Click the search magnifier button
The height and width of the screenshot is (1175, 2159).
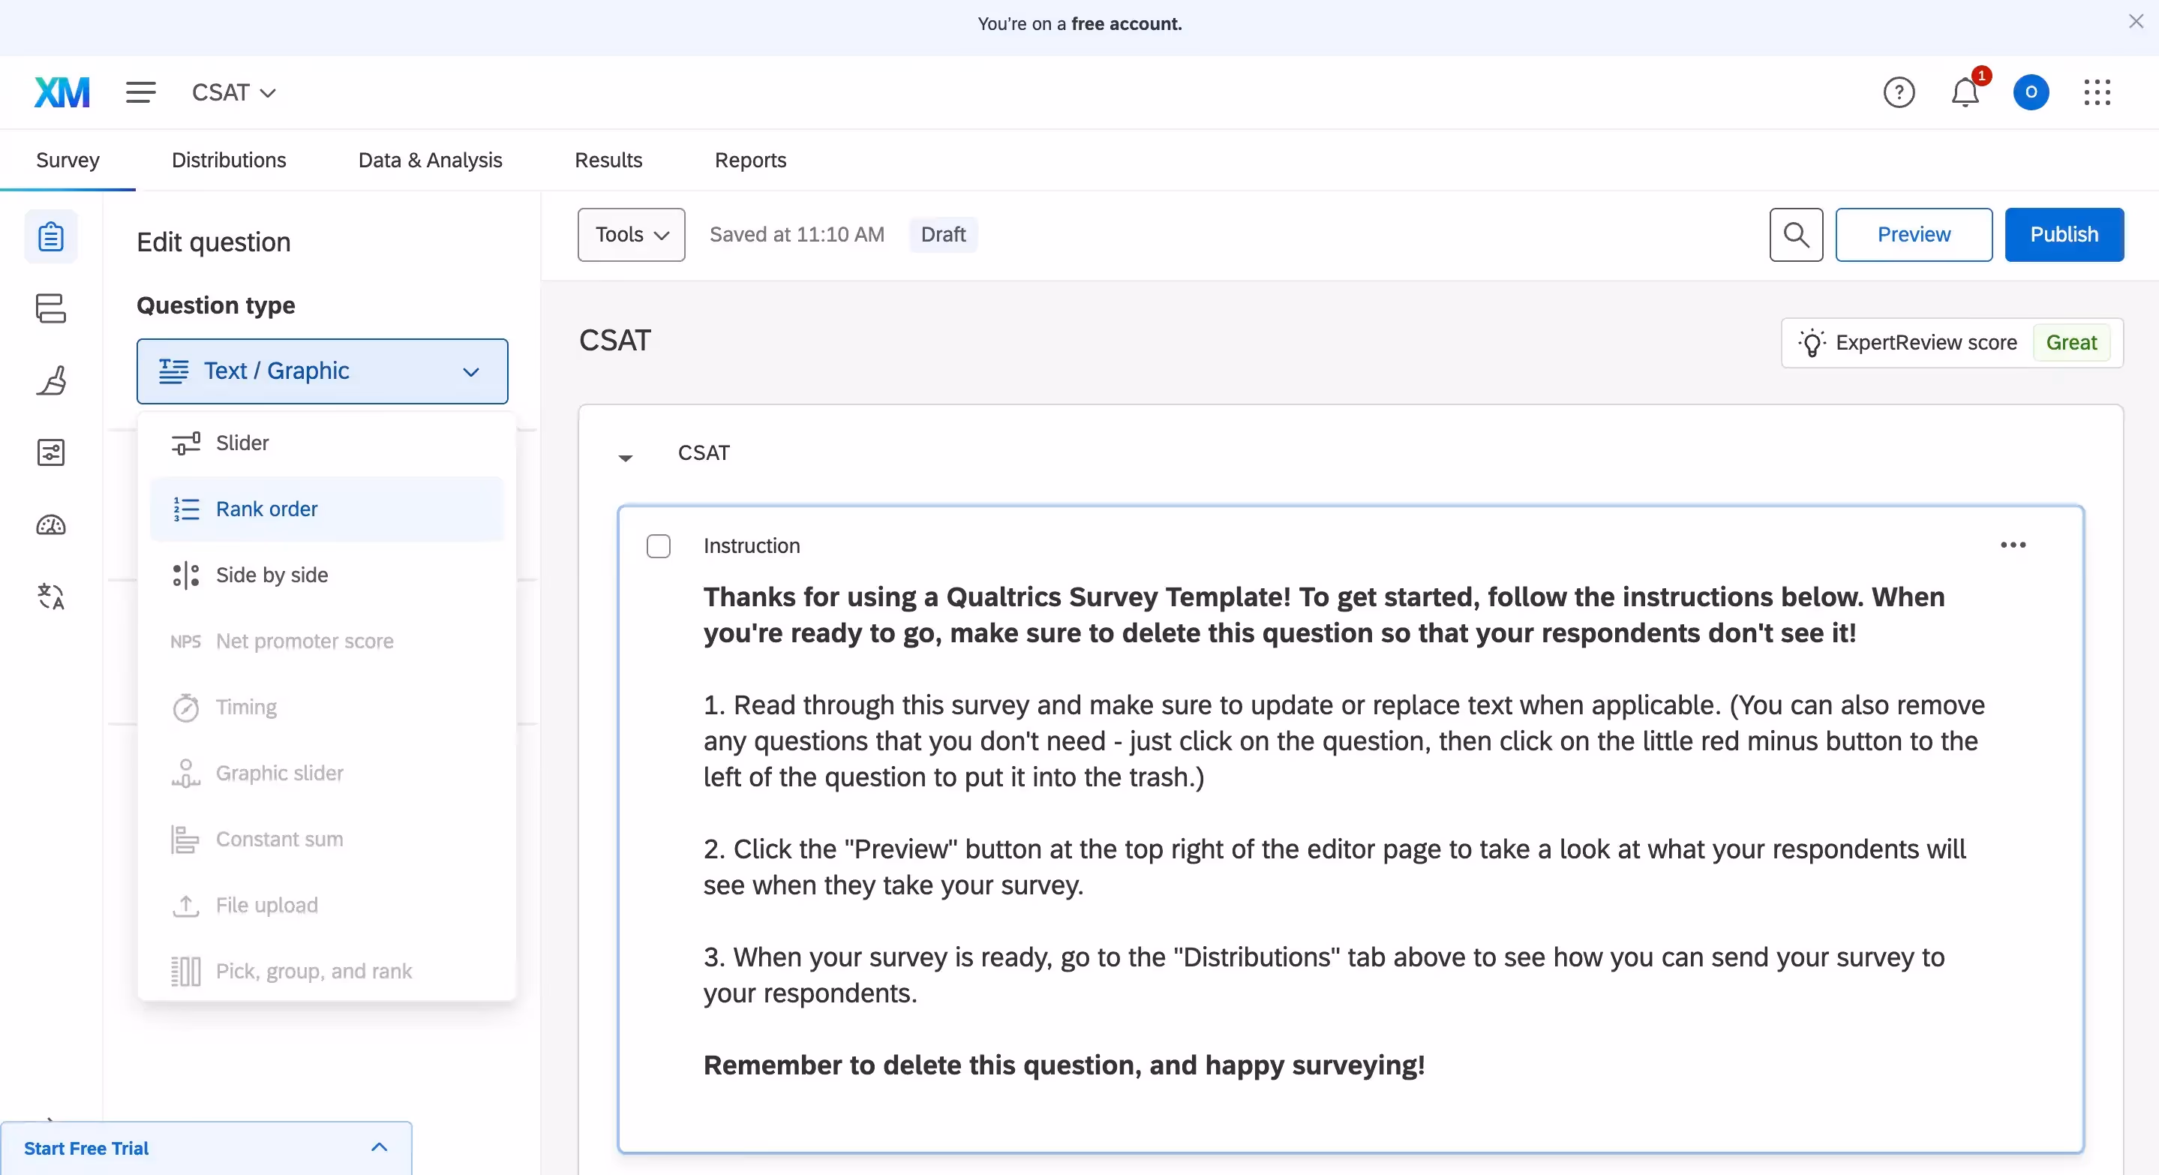pos(1796,235)
